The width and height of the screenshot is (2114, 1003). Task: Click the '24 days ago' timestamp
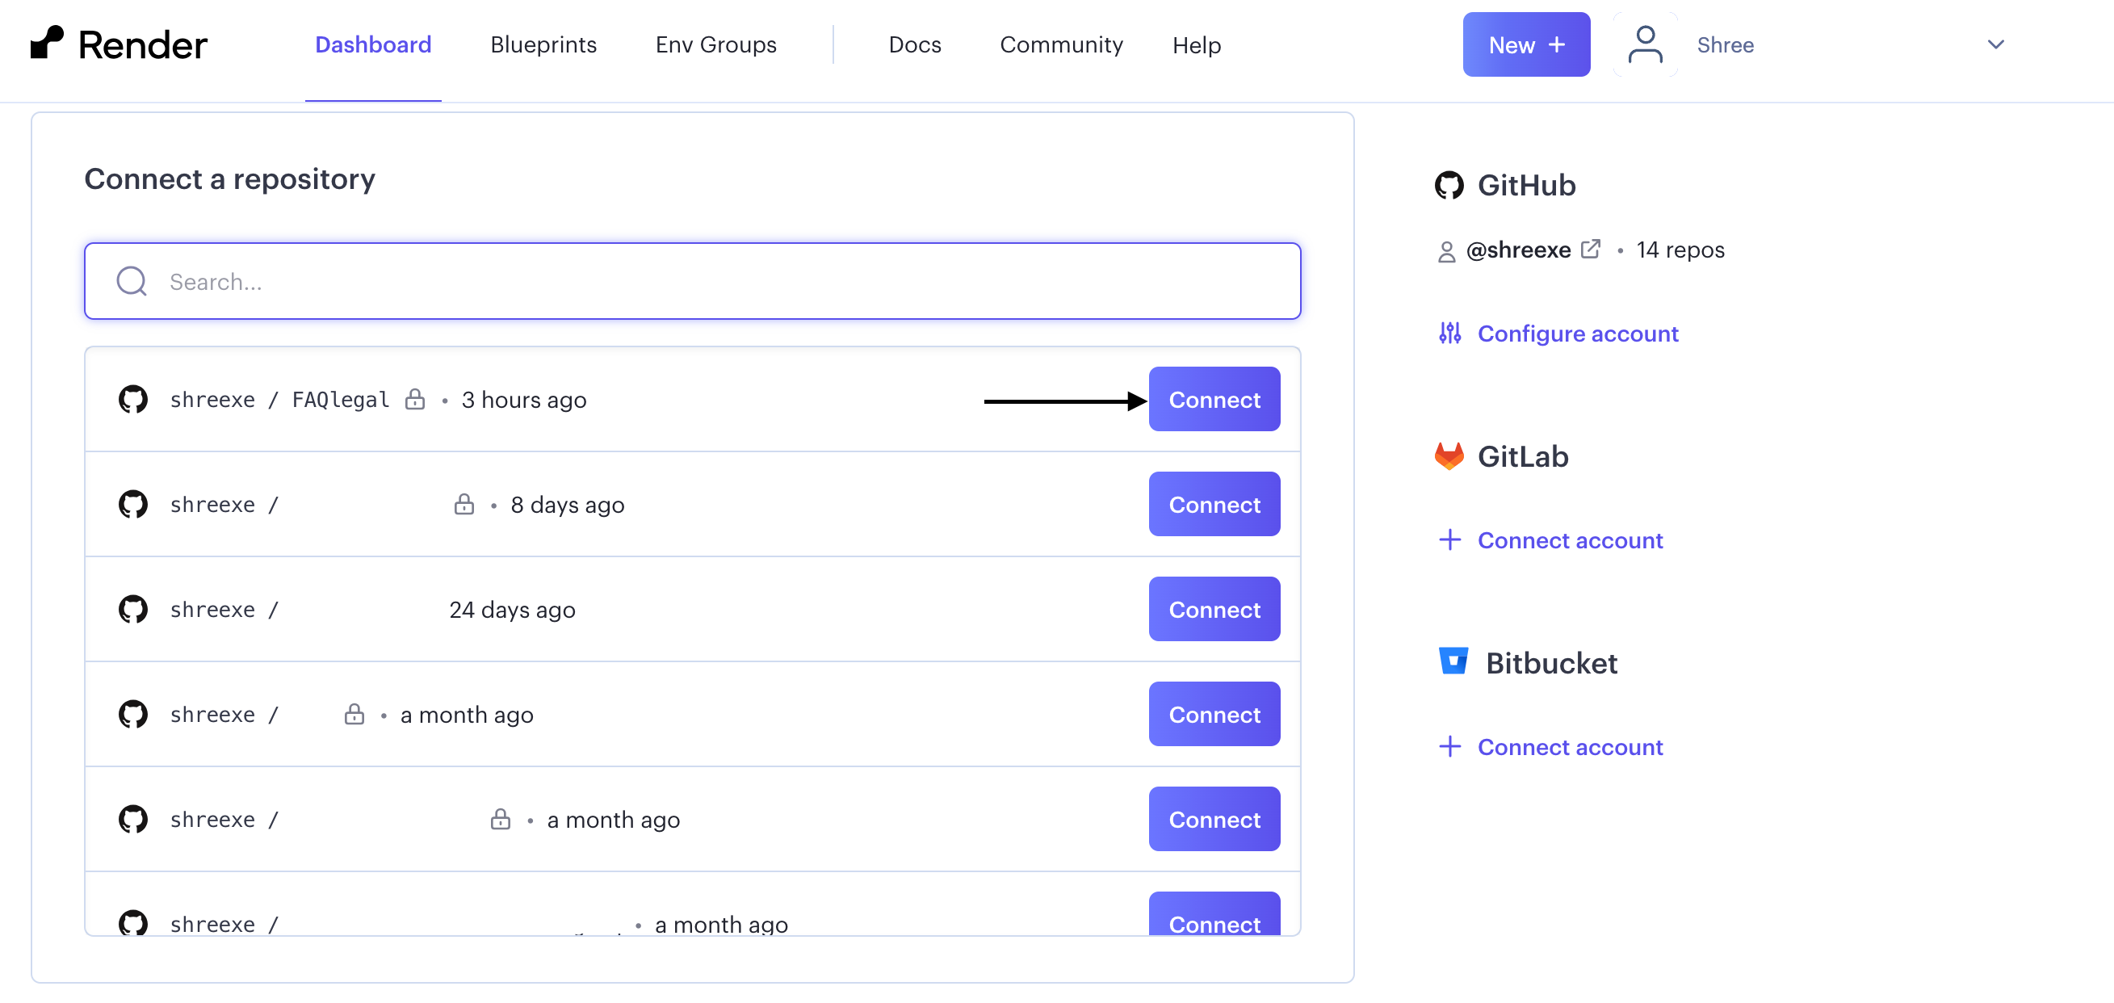(x=512, y=610)
